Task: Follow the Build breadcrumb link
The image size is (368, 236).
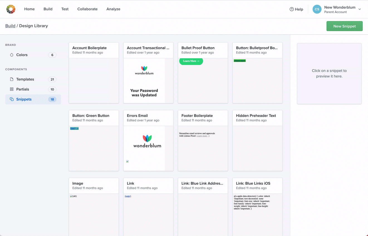Action: tap(10, 26)
